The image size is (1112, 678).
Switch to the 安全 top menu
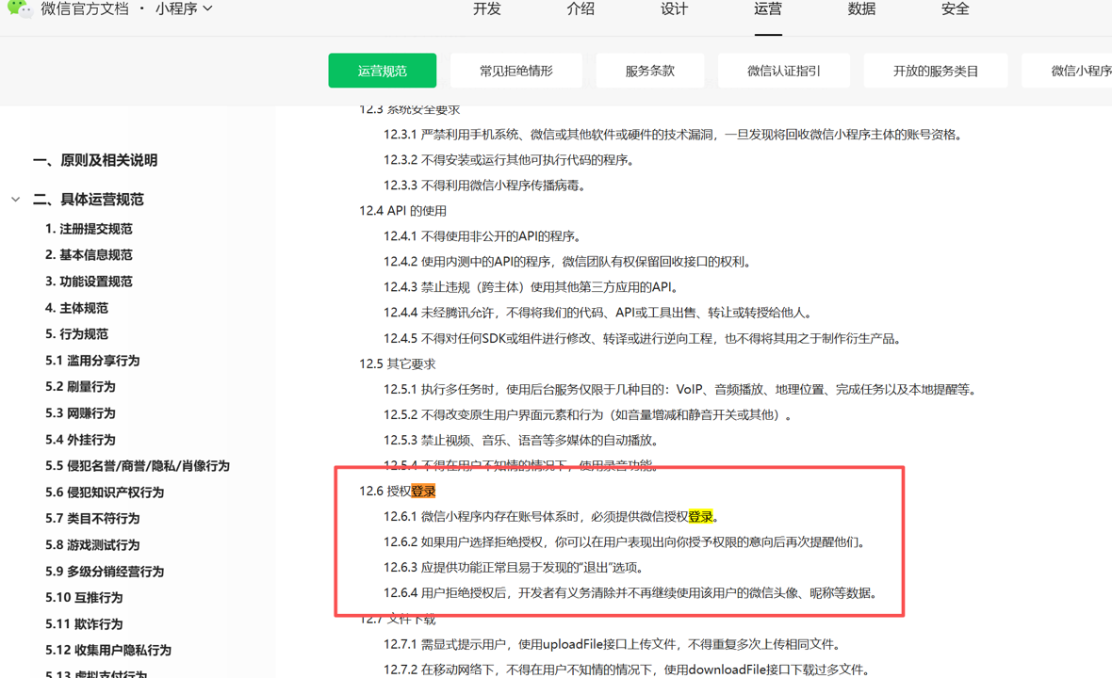click(956, 9)
